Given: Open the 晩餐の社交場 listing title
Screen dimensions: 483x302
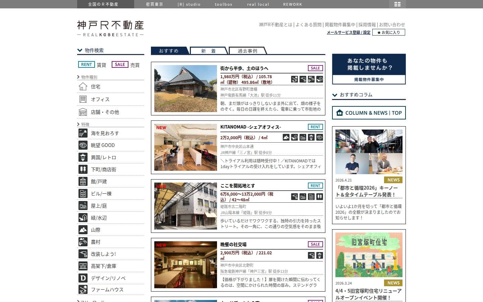Looking at the screenshot, I should (x=233, y=244).
